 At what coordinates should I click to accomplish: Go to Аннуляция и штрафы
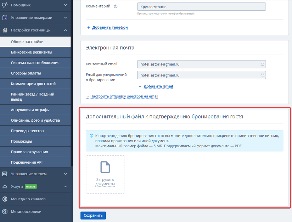[x=35, y=110]
